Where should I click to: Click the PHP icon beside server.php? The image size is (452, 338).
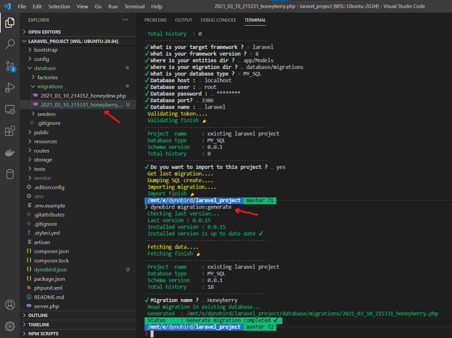coord(29,306)
